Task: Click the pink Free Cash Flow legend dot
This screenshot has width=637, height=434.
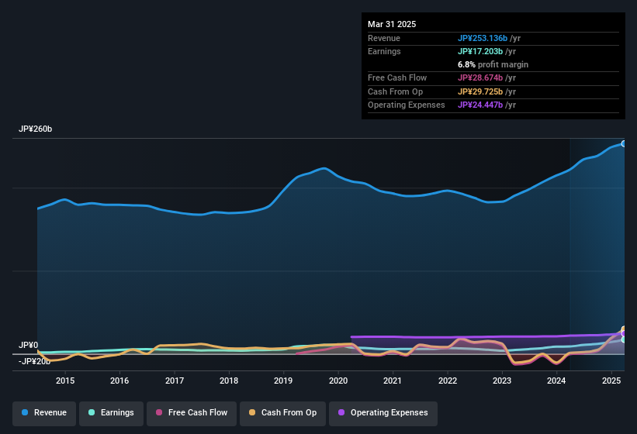Action: coord(159,412)
